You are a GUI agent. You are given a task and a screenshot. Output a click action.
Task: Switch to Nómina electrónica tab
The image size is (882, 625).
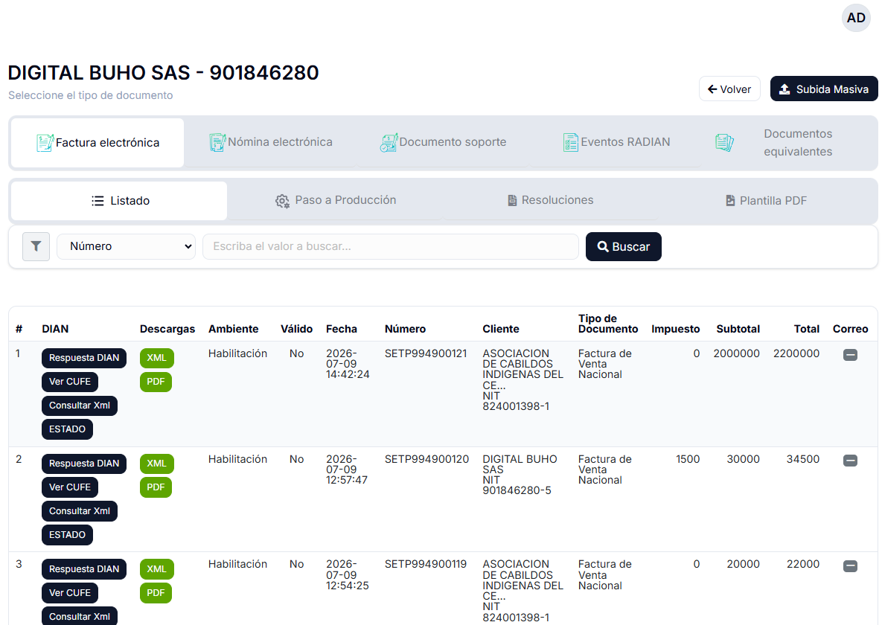pos(271,142)
